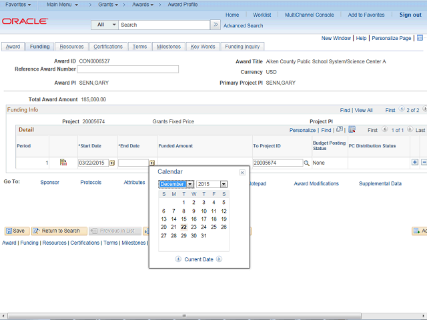
Task: Delete the funding row with minus icon
Action: (x=424, y=163)
